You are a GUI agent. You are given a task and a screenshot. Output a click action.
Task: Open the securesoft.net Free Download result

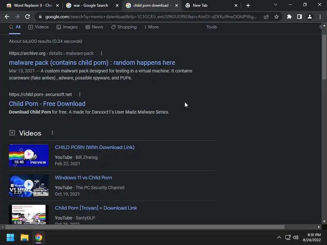(47, 104)
